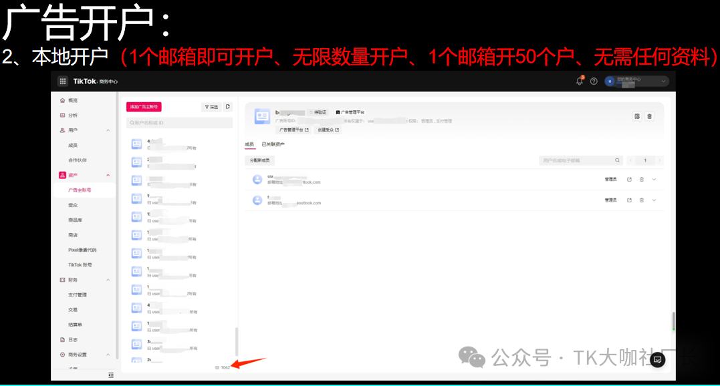This screenshot has width=720, height=386.
Task: Open the business center account dropdown
Action: [636, 81]
